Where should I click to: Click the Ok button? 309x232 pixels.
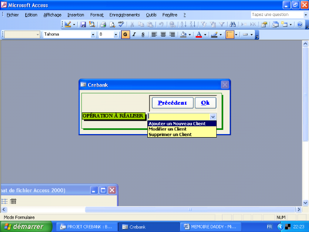205,103
